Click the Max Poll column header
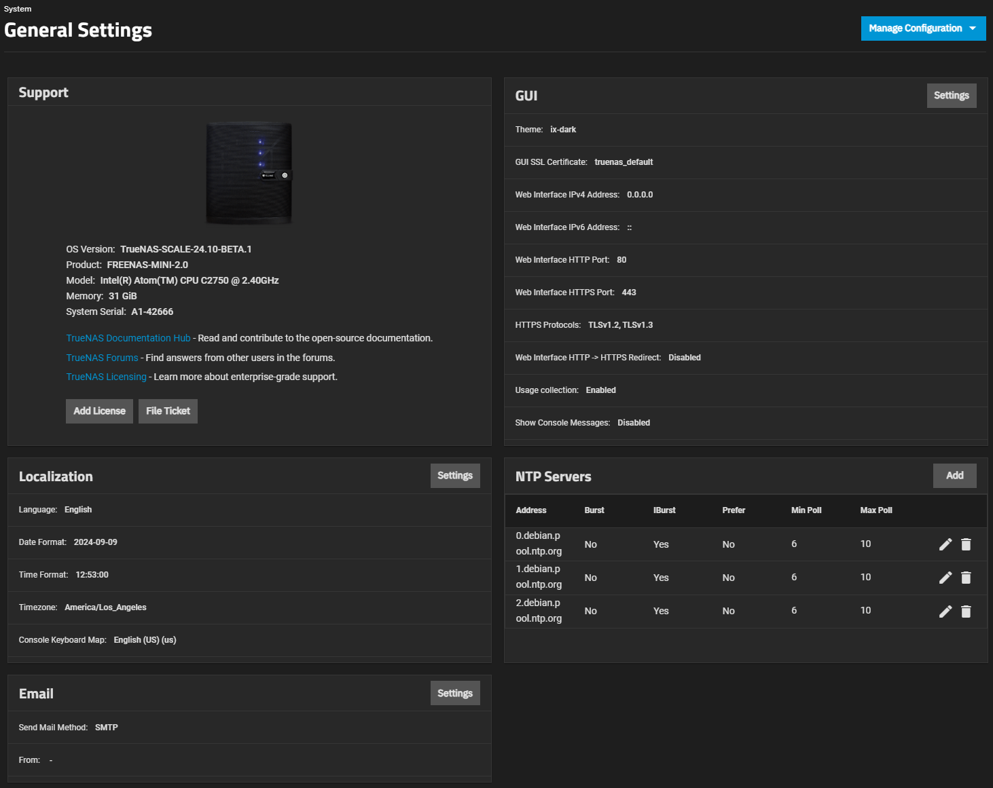The image size is (993, 788). [875, 510]
